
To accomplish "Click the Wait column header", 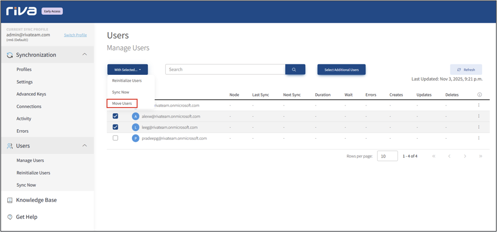I will [349, 95].
